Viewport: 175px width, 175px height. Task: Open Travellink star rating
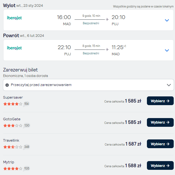pyautogui.click(x=13, y=147)
